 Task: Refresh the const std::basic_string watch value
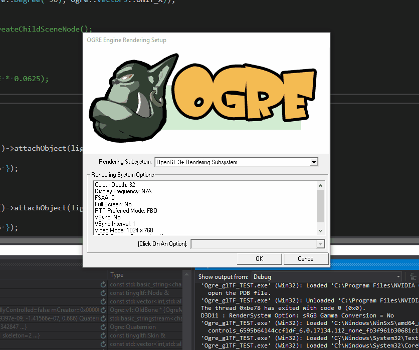(x=103, y=285)
